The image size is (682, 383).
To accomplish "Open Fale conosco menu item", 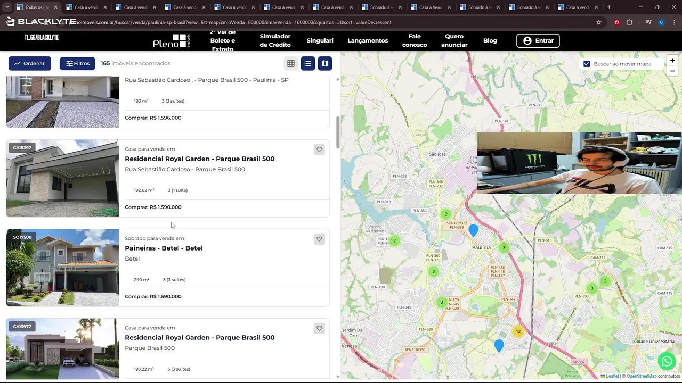I will coord(415,40).
